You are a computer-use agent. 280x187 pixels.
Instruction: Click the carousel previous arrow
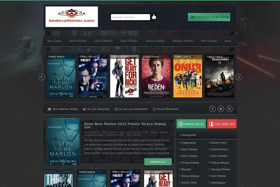42,77
